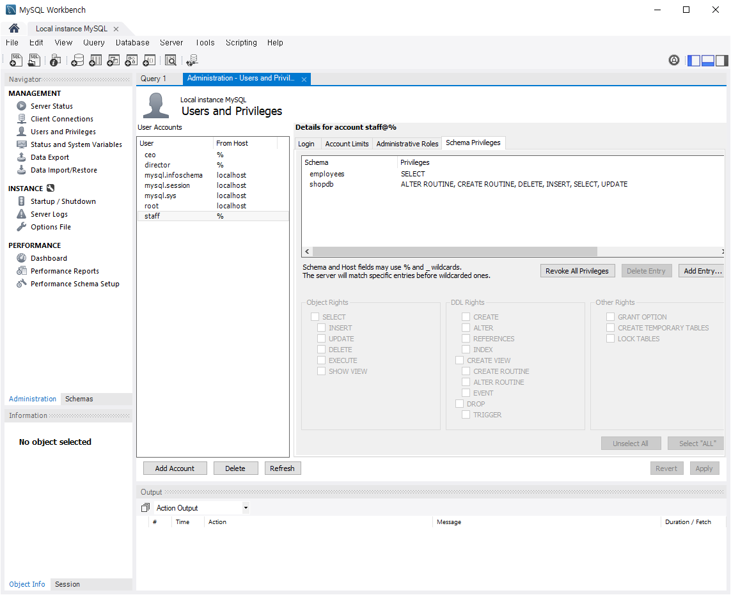Image resolution: width=731 pixels, height=595 pixels.
Task: Toggle the left sidebar panel visibility
Action: pyautogui.click(x=694, y=61)
